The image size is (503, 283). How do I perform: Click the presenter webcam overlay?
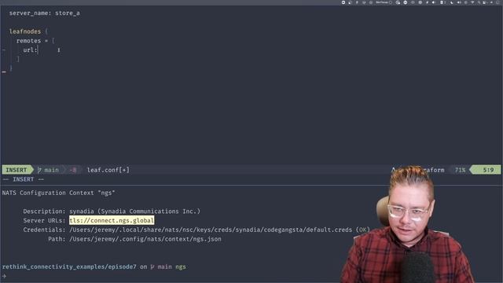point(407,225)
